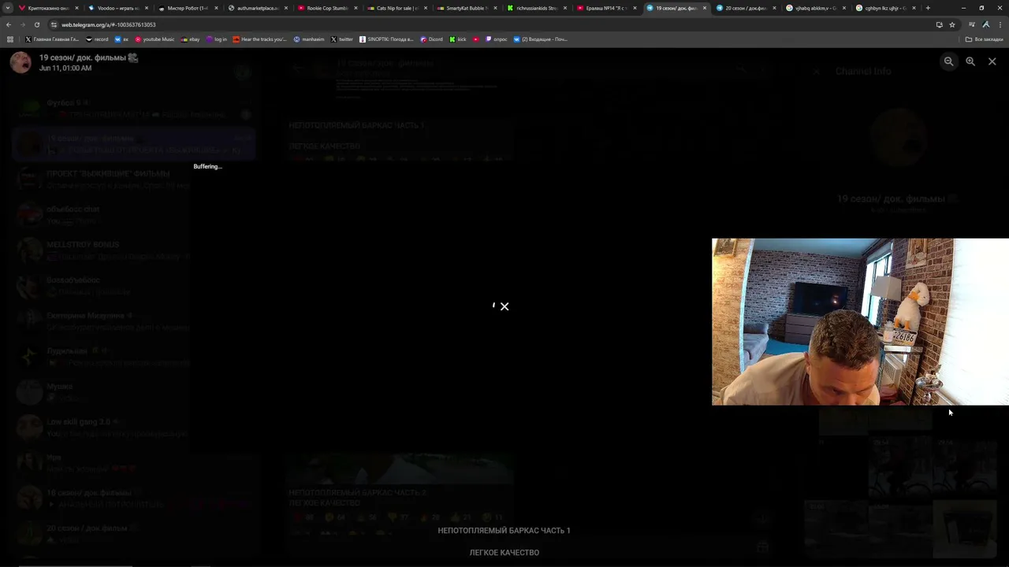Screen dimensions: 1009x567
Task: Open the "youtube Music" bookmark
Action: coord(155,39)
